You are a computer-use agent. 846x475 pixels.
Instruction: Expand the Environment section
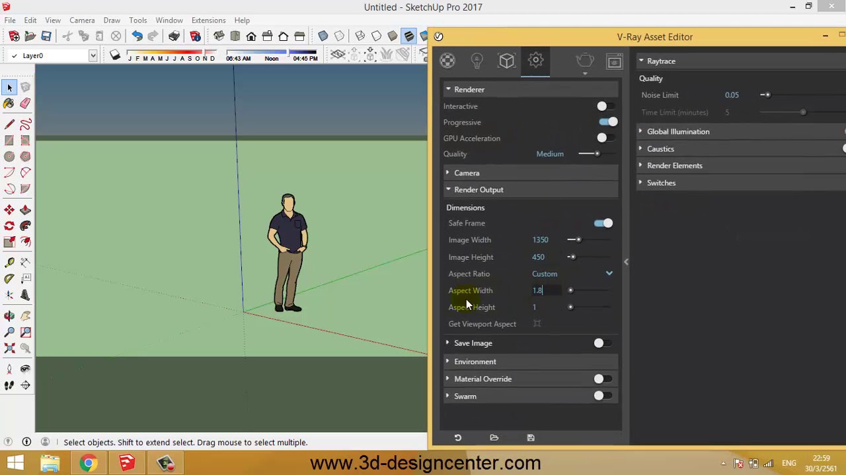(x=530, y=362)
